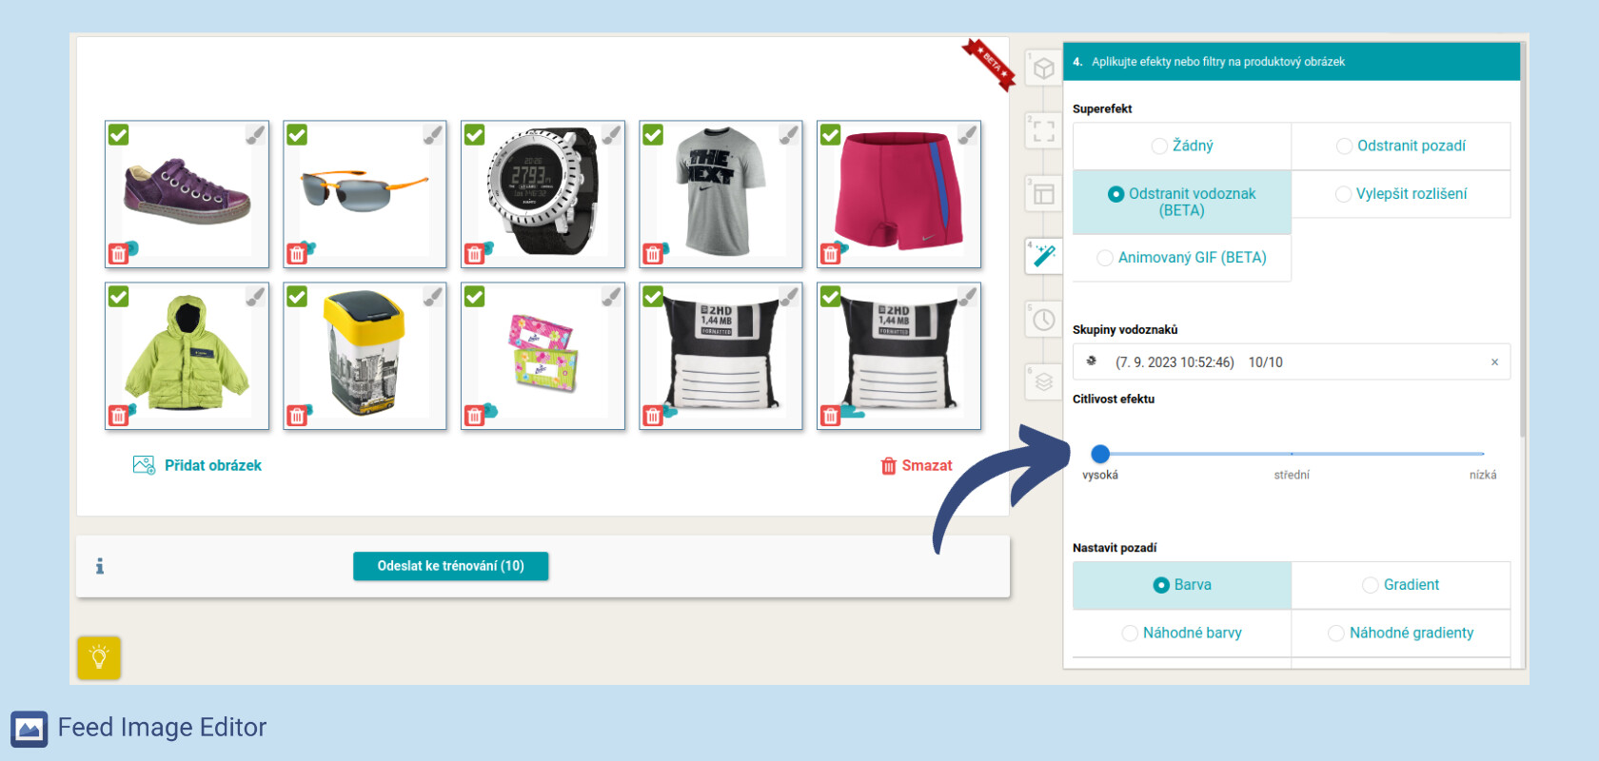Screen dimensions: 1599x761
Task: Delete the purple shoe image with trash icon
Action: [x=118, y=254]
